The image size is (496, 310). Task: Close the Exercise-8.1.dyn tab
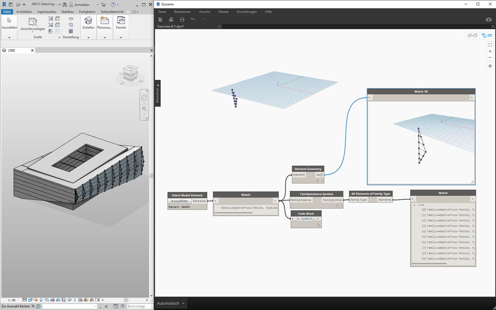[x=219, y=26]
